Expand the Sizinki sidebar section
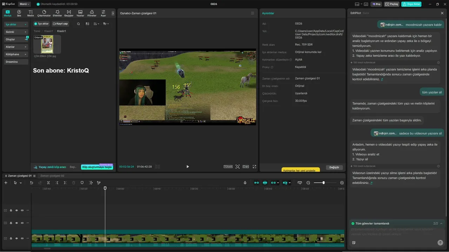This screenshot has width=449, height=252. [x=16, y=32]
